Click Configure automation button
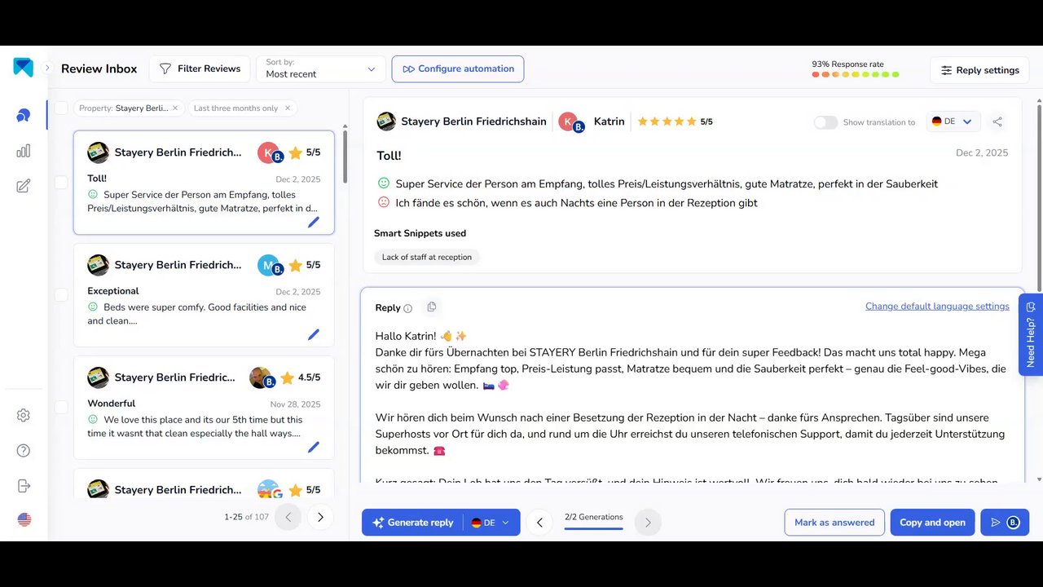This screenshot has width=1043, height=587. 458,68
